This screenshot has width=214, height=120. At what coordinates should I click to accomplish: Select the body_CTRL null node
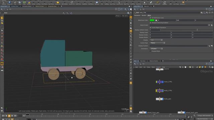[x=159, y=91]
